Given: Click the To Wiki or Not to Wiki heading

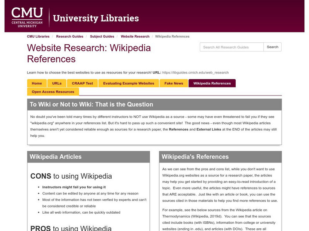Looking at the screenshot, I should click(x=91, y=104).
